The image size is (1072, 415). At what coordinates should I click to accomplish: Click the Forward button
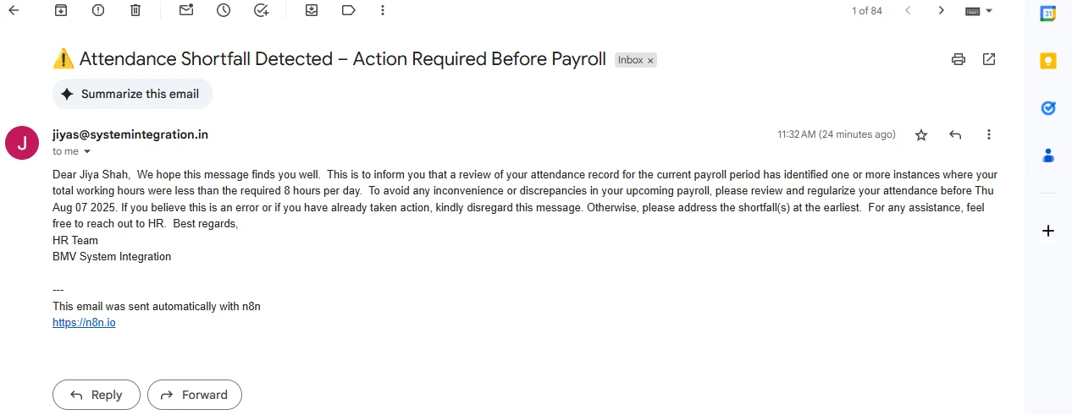click(x=194, y=395)
